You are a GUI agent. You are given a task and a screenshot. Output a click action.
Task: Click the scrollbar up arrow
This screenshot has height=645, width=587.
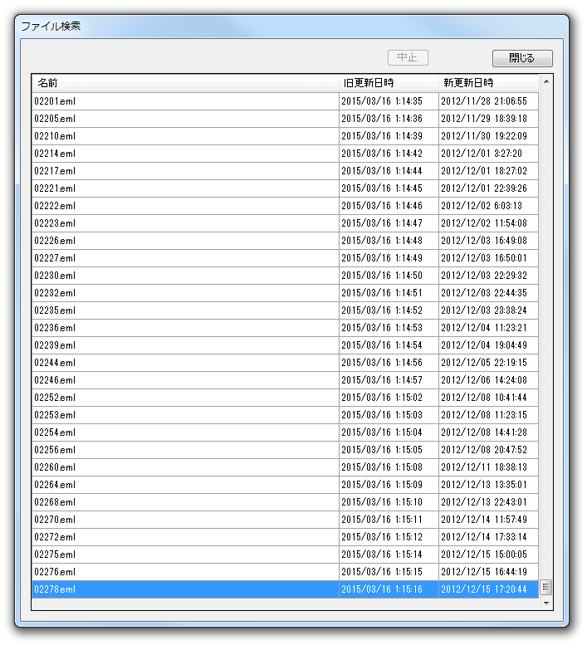click(x=546, y=82)
